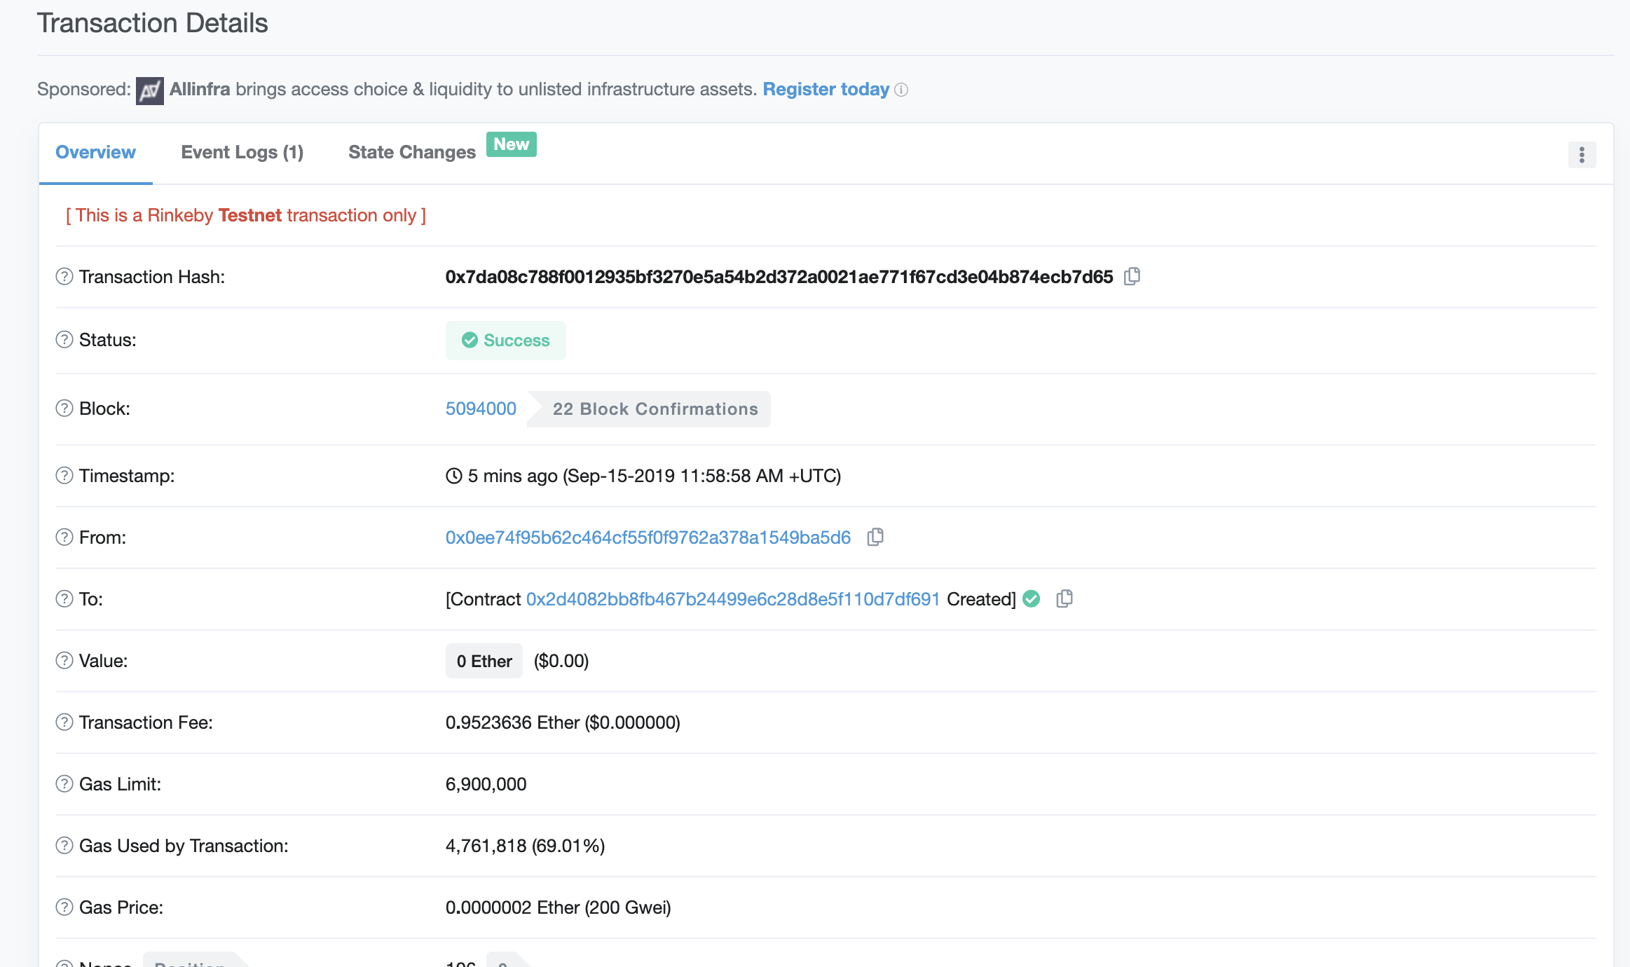The height and width of the screenshot is (967, 1630).
Task: Open the State Changes tab
Action: [x=412, y=152]
